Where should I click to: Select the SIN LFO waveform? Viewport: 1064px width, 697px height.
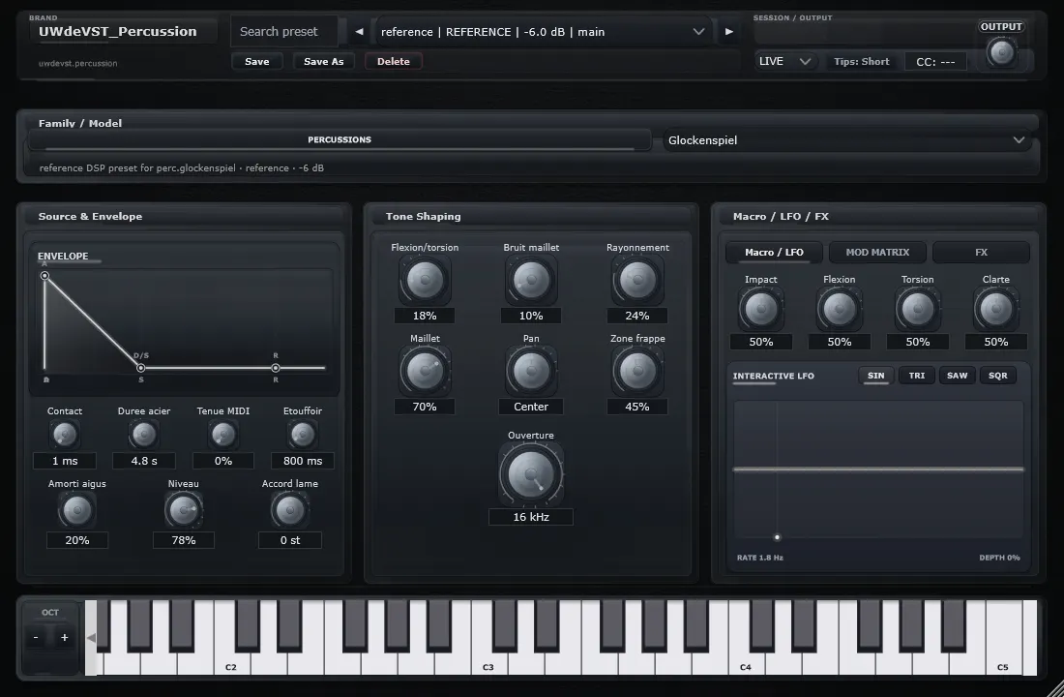coord(876,376)
